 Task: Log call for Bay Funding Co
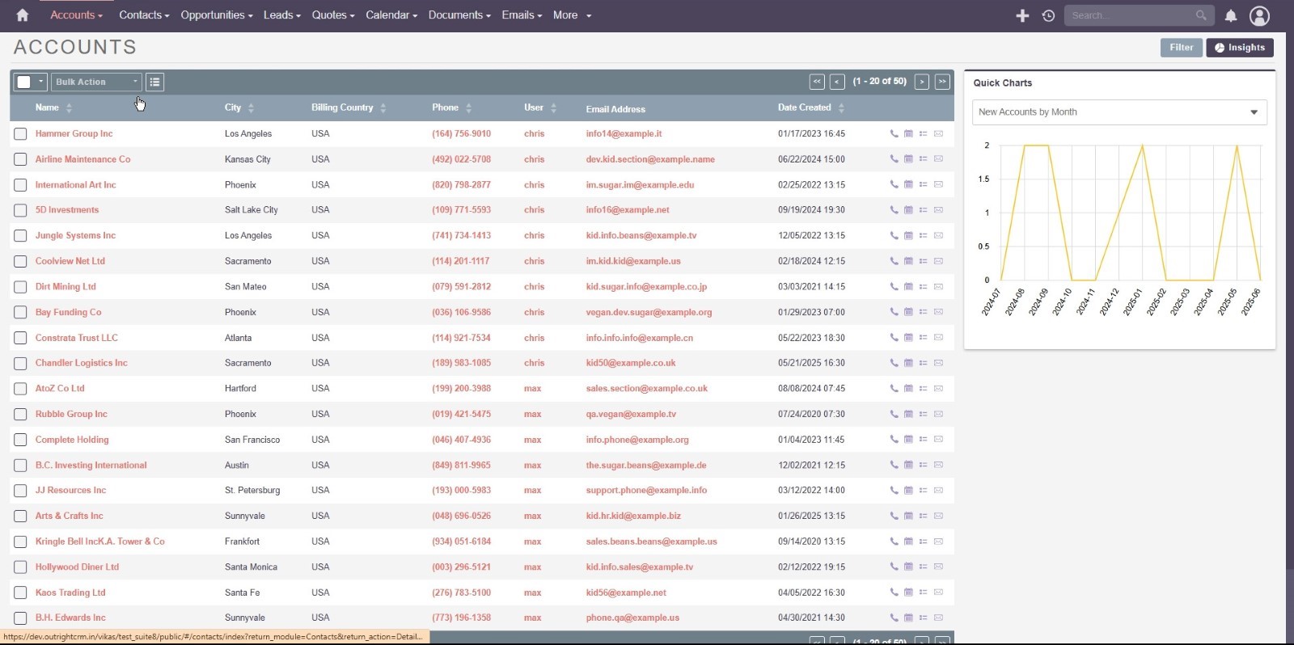pyautogui.click(x=894, y=312)
